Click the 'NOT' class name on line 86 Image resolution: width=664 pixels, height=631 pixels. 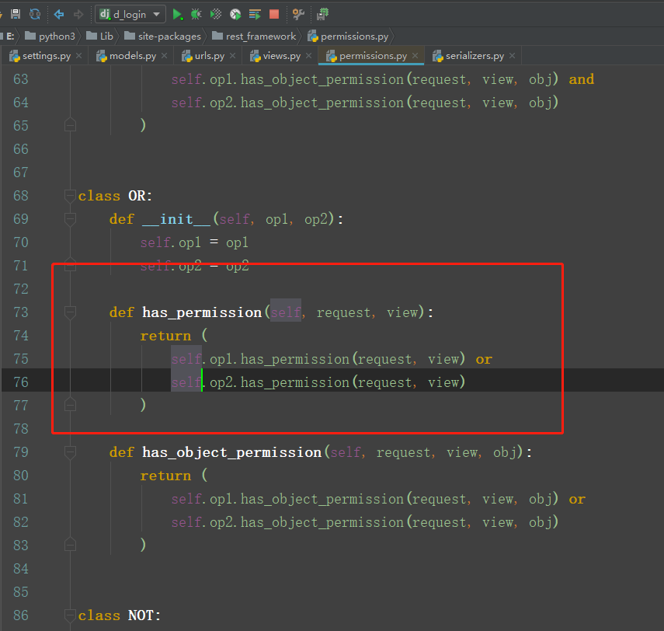(142, 615)
